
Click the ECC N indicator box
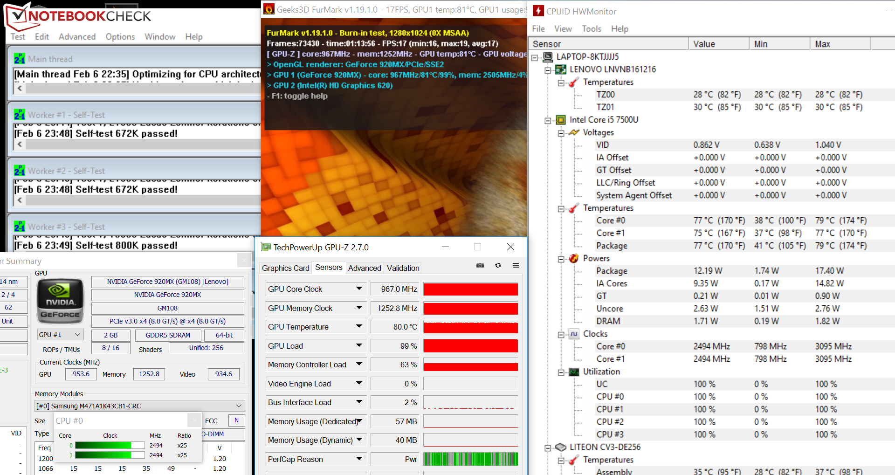pyautogui.click(x=237, y=420)
